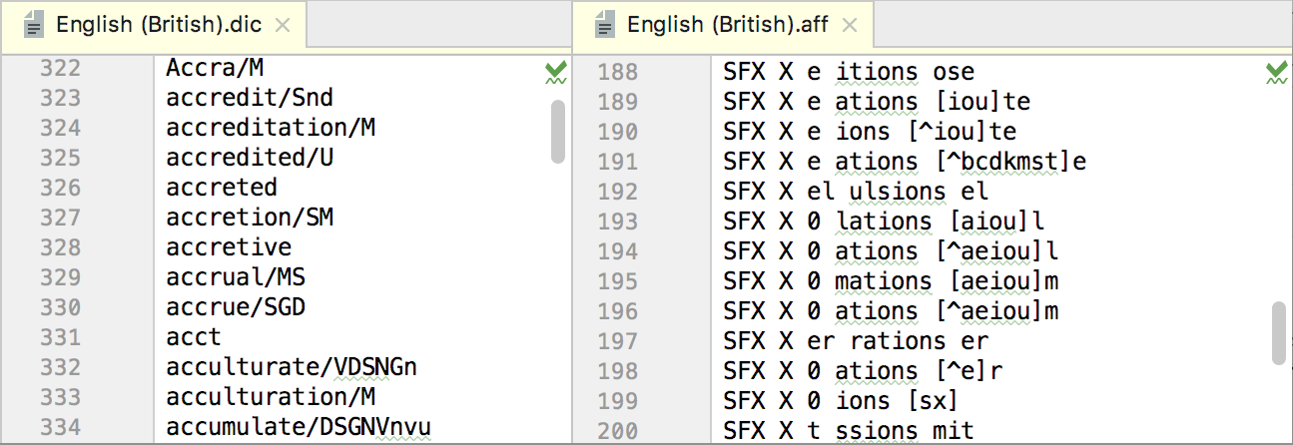Click the 'SFX X el ulsions el' line
The height and width of the screenshot is (445, 1293).
pos(856,192)
